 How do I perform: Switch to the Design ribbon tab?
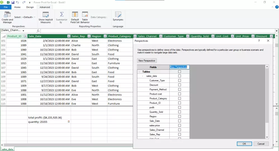click(30, 7)
